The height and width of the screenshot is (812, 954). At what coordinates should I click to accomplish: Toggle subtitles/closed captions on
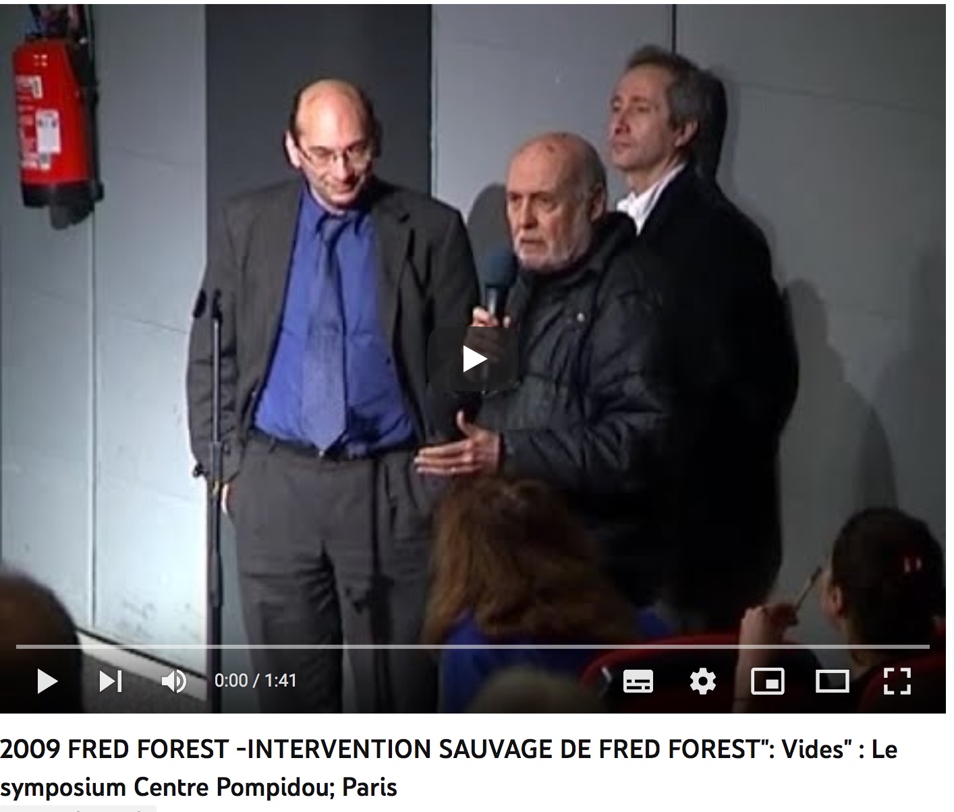tap(638, 682)
